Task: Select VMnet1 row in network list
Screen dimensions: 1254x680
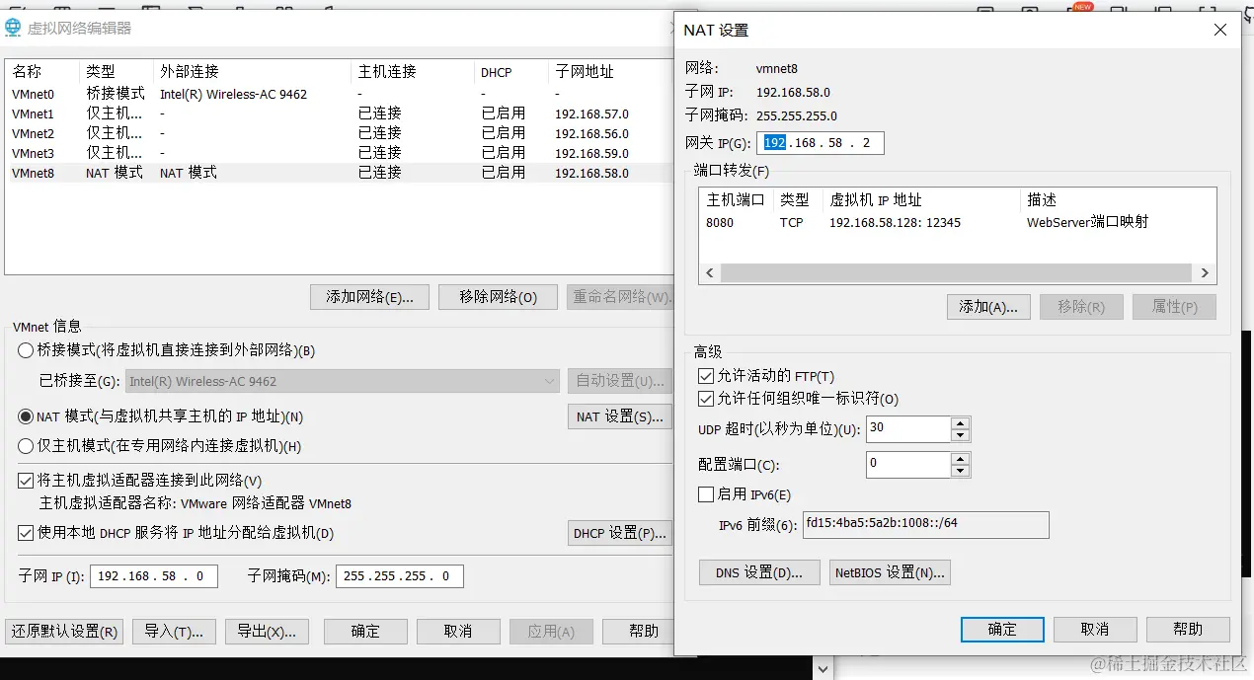Action: (x=341, y=113)
